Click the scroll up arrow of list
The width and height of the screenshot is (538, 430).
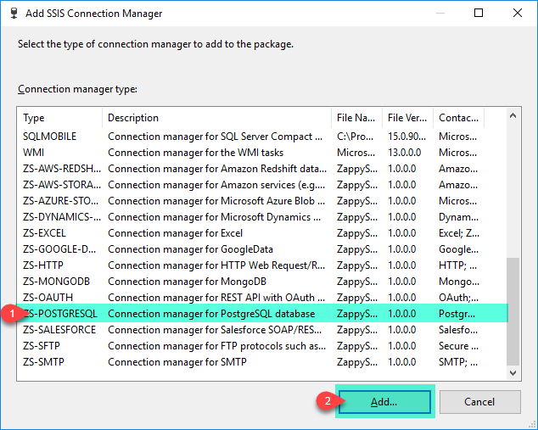click(513, 115)
